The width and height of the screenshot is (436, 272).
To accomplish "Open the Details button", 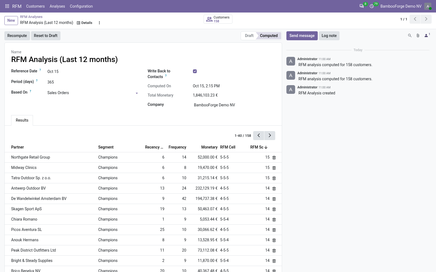I will coord(84,23).
